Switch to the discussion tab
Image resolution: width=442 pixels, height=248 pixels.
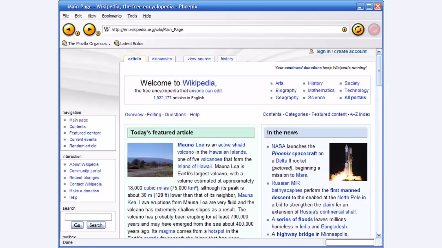click(x=162, y=59)
